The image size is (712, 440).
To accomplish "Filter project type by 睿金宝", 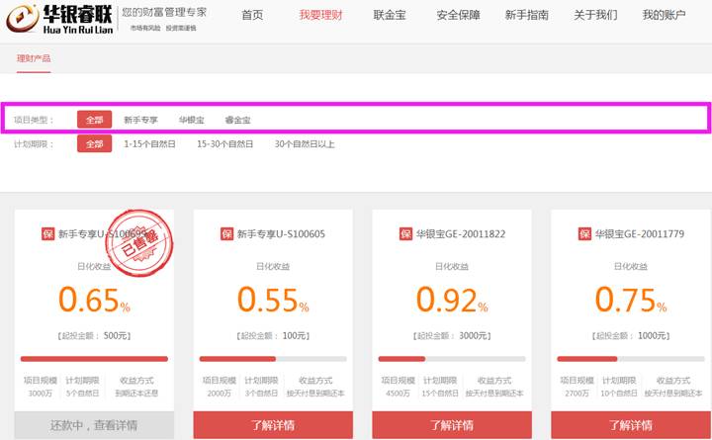I will tap(238, 121).
